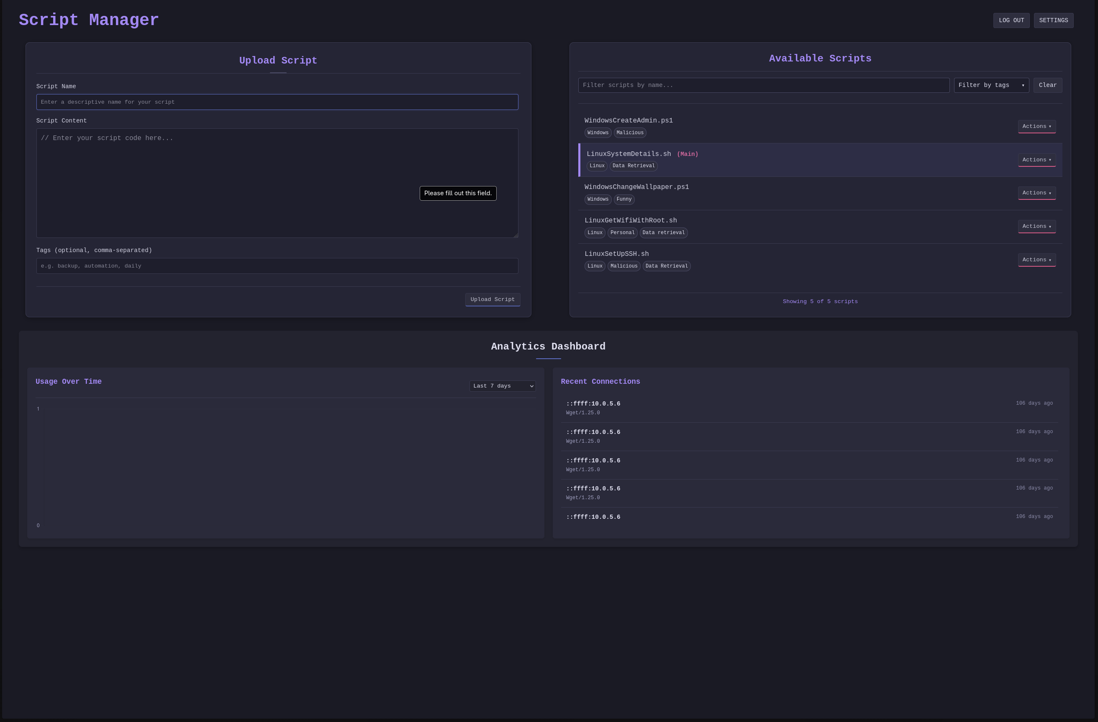Change the usage timeframe with Last 7 days selector
Image resolution: width=1098 pixels, height=722 pixels.
[x=502, y=386]
